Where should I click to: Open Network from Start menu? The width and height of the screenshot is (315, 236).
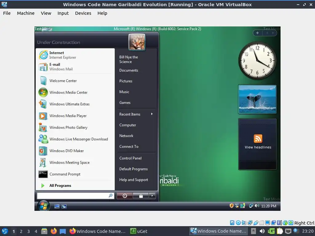point(136,136)
